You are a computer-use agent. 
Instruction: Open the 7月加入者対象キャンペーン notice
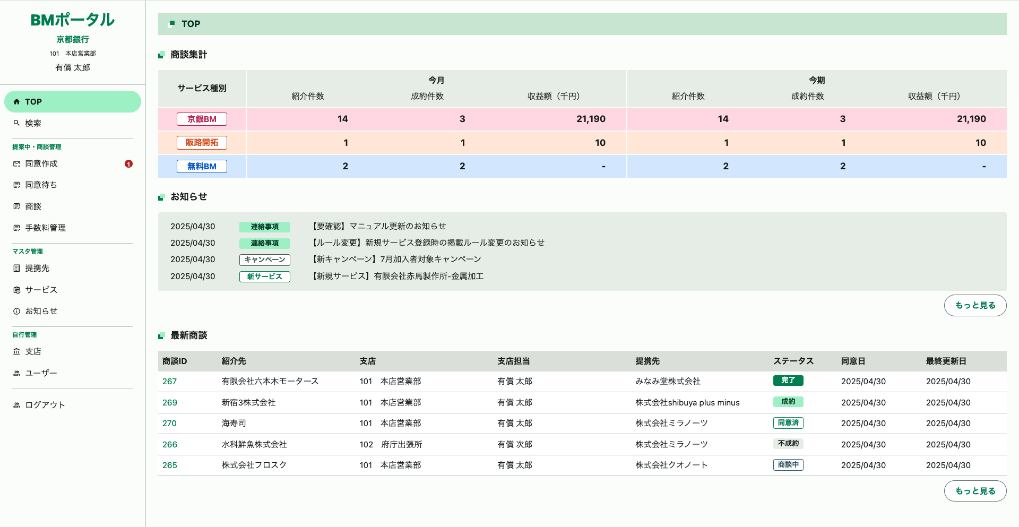click(x=396, y=260)
